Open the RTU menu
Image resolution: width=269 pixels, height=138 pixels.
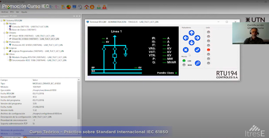pyautogui.click(x=12, y=12)
